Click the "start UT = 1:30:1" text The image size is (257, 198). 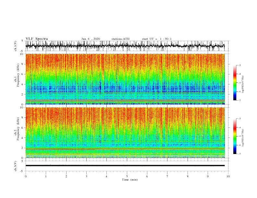pyautogui.click(x=157, y=39)
